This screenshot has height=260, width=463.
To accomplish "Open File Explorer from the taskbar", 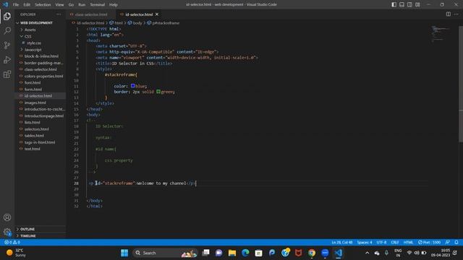I will (232, 253).
